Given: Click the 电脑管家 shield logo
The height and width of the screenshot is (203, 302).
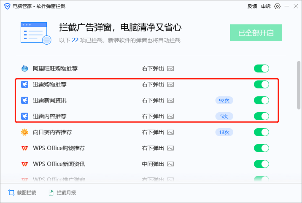Looking at the screenshot, I should click(x=6, y=6).
